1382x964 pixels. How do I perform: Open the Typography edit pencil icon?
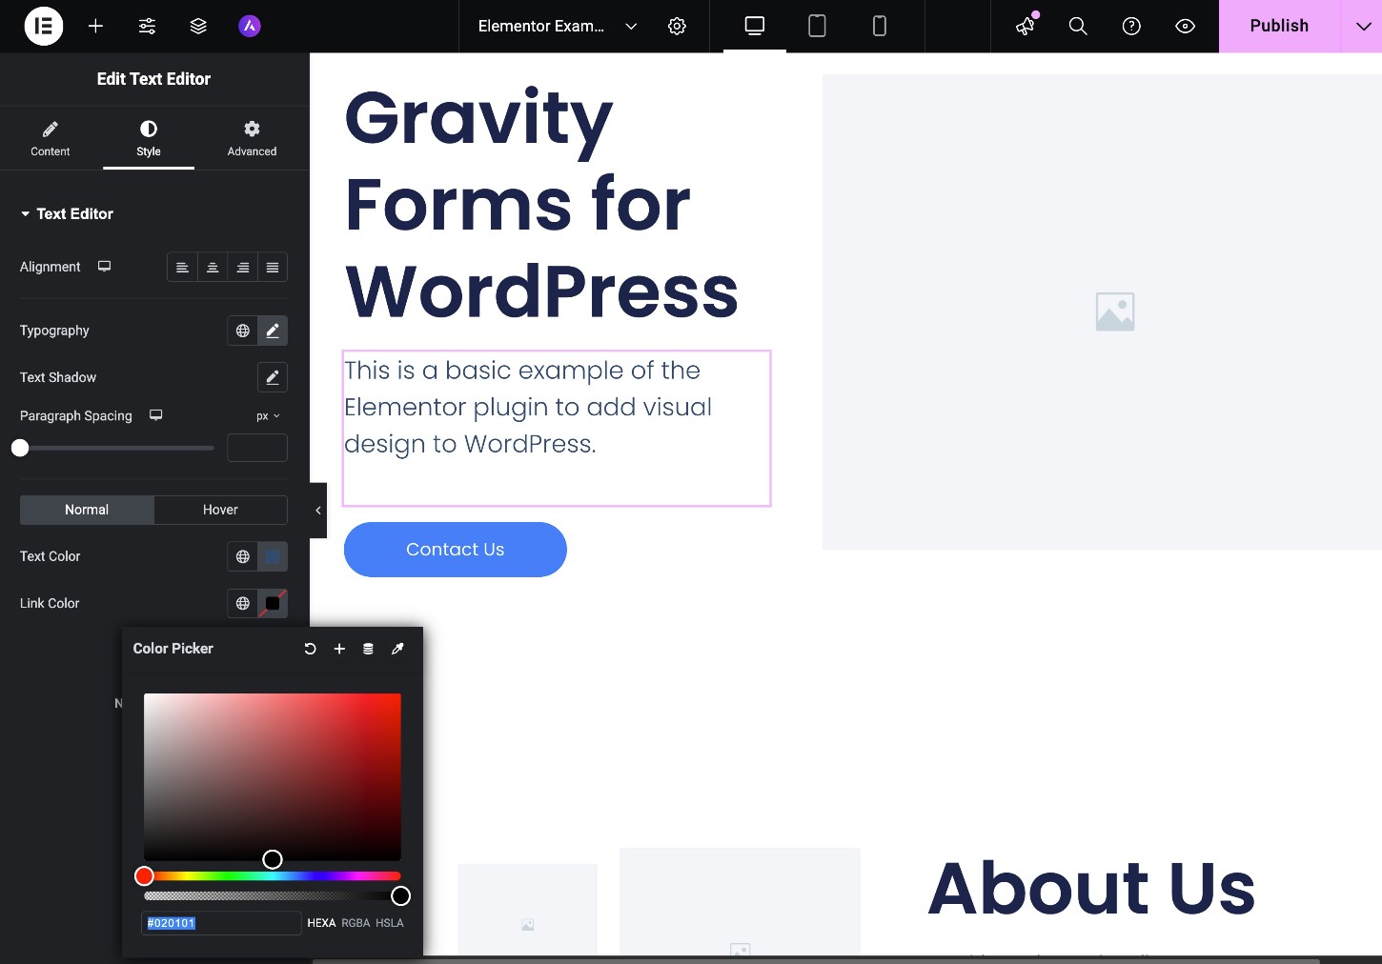273,331
